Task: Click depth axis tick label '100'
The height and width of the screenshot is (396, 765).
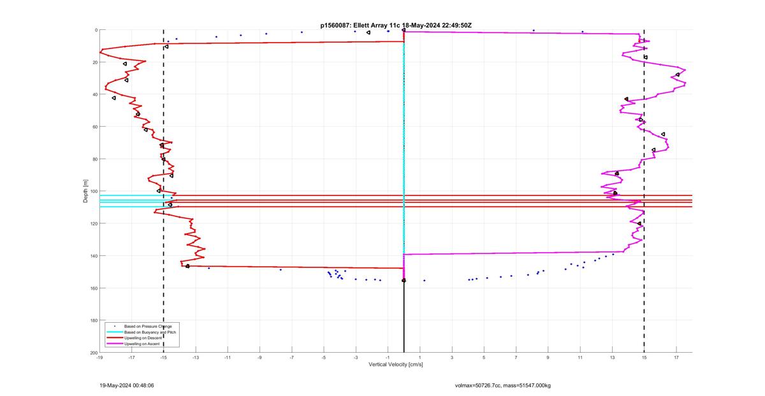Action: tap(93, 191)
